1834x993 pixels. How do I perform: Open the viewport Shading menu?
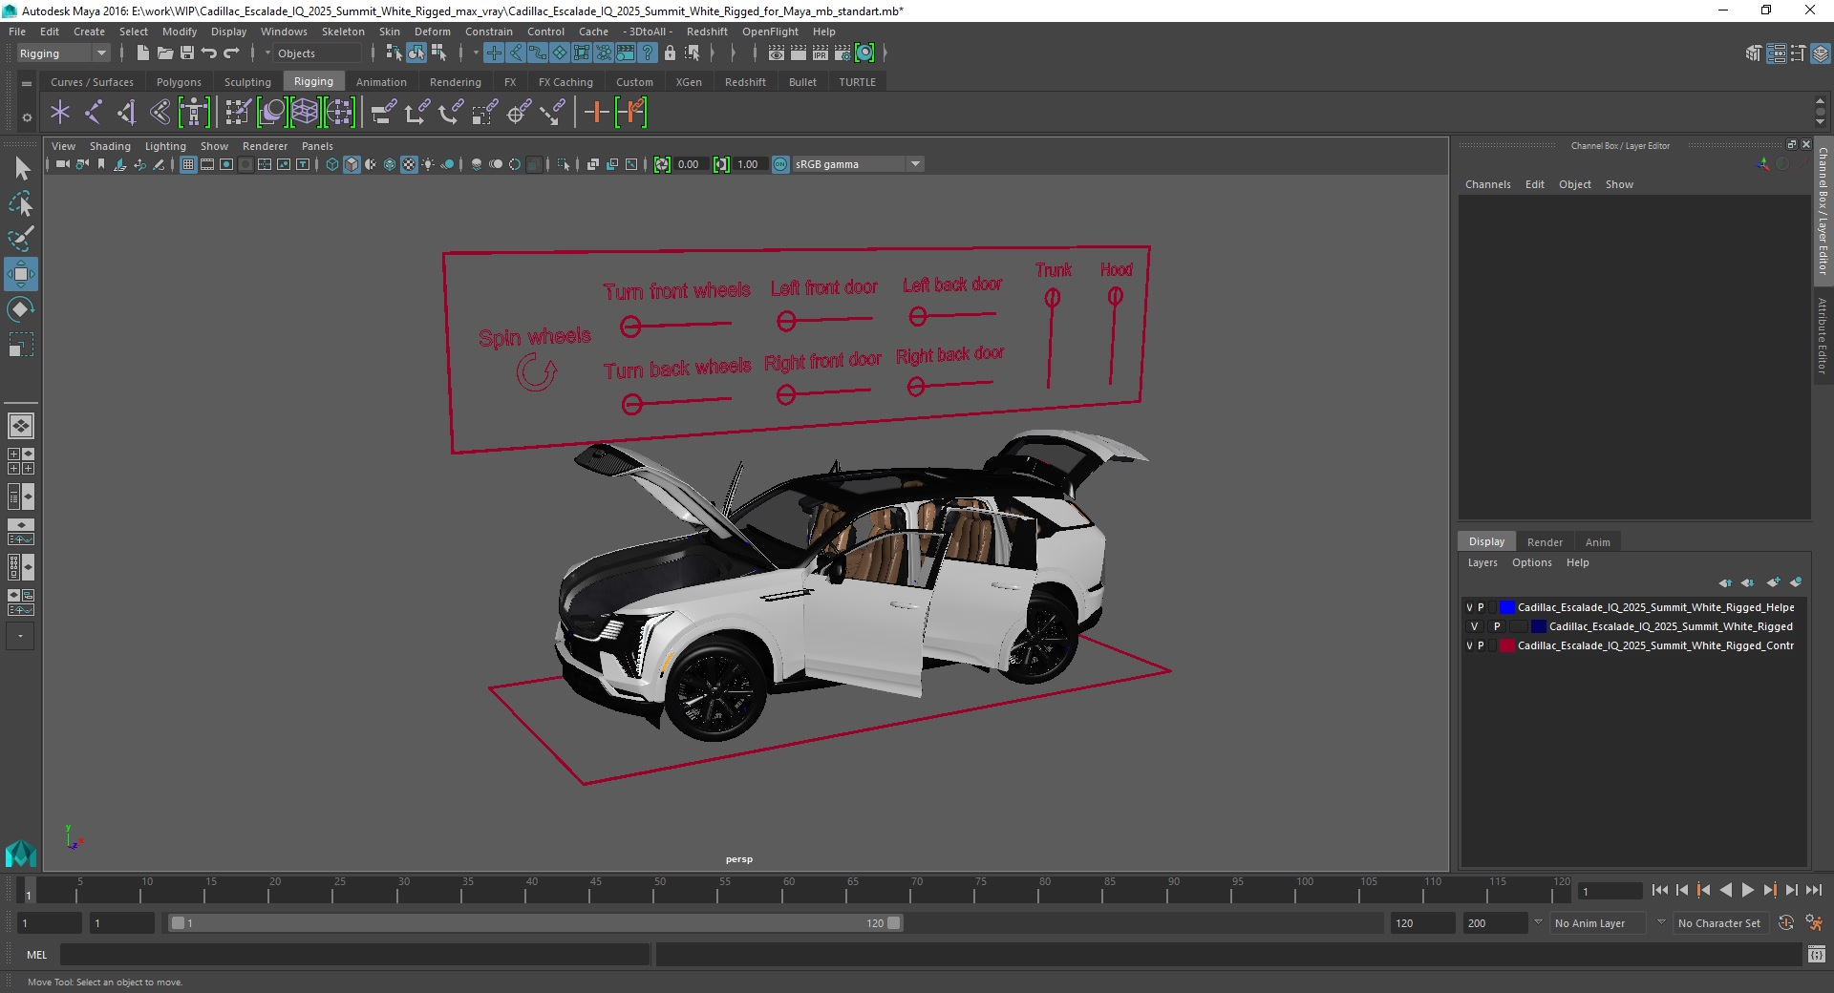coord(110,146)
